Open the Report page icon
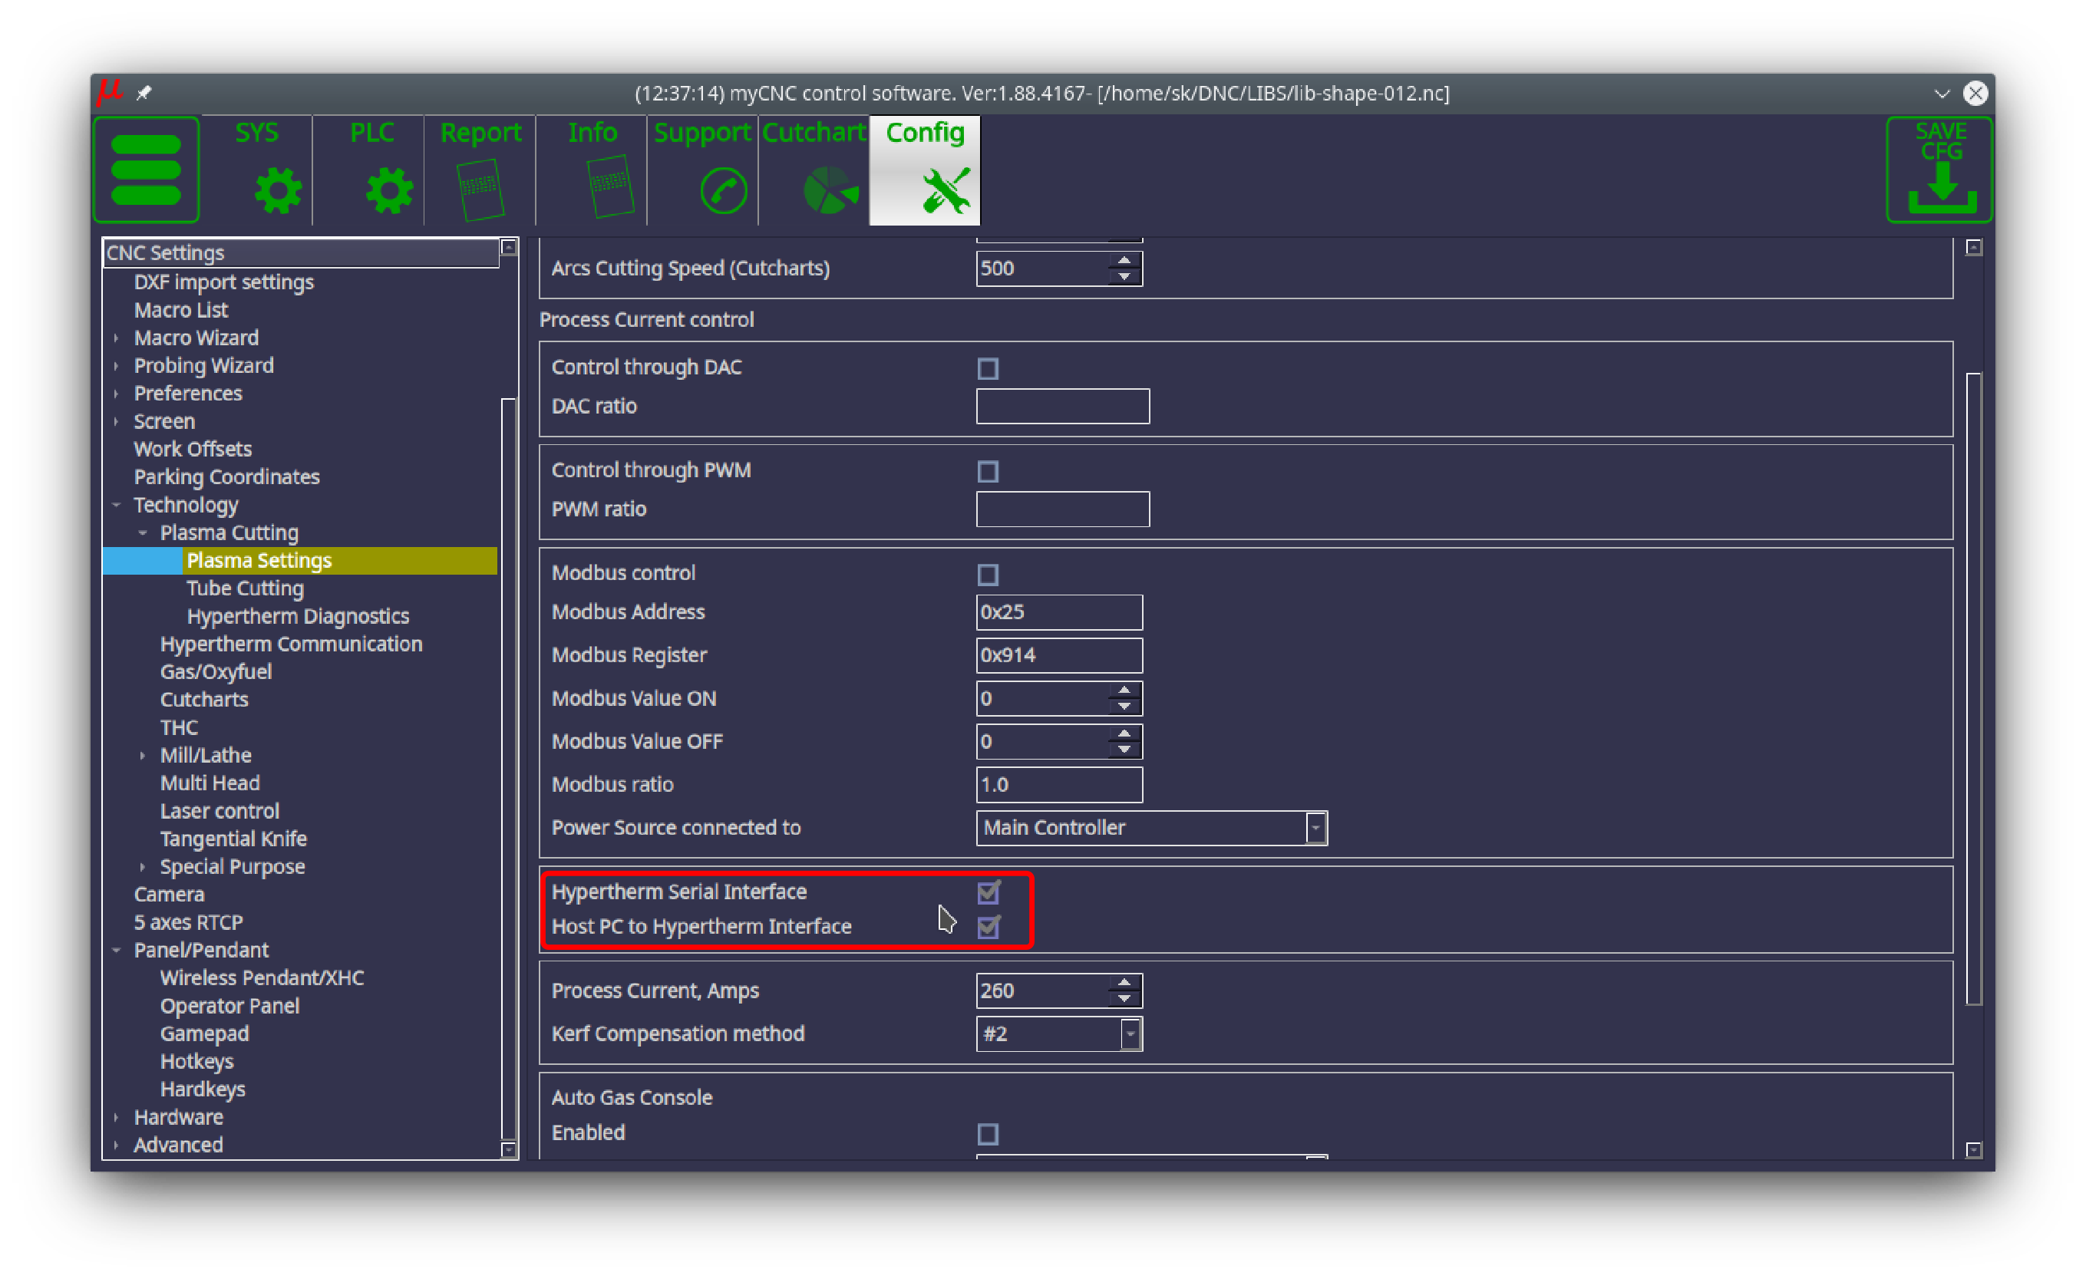2086x1279 pixels. pyautogui.click(x=480, y=190)
